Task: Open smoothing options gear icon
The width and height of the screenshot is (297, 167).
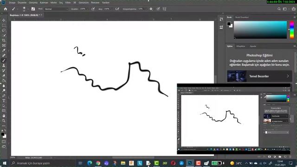Action: click(151, 9)
